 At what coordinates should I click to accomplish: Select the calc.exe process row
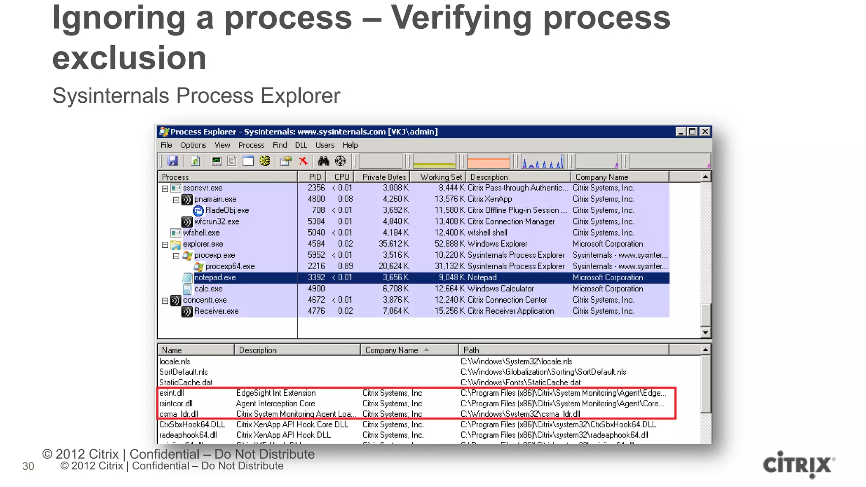[414, 289]
